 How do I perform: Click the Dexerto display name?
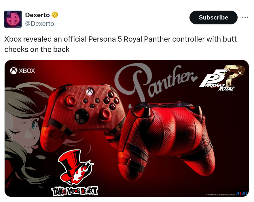(x=37, y=15)
